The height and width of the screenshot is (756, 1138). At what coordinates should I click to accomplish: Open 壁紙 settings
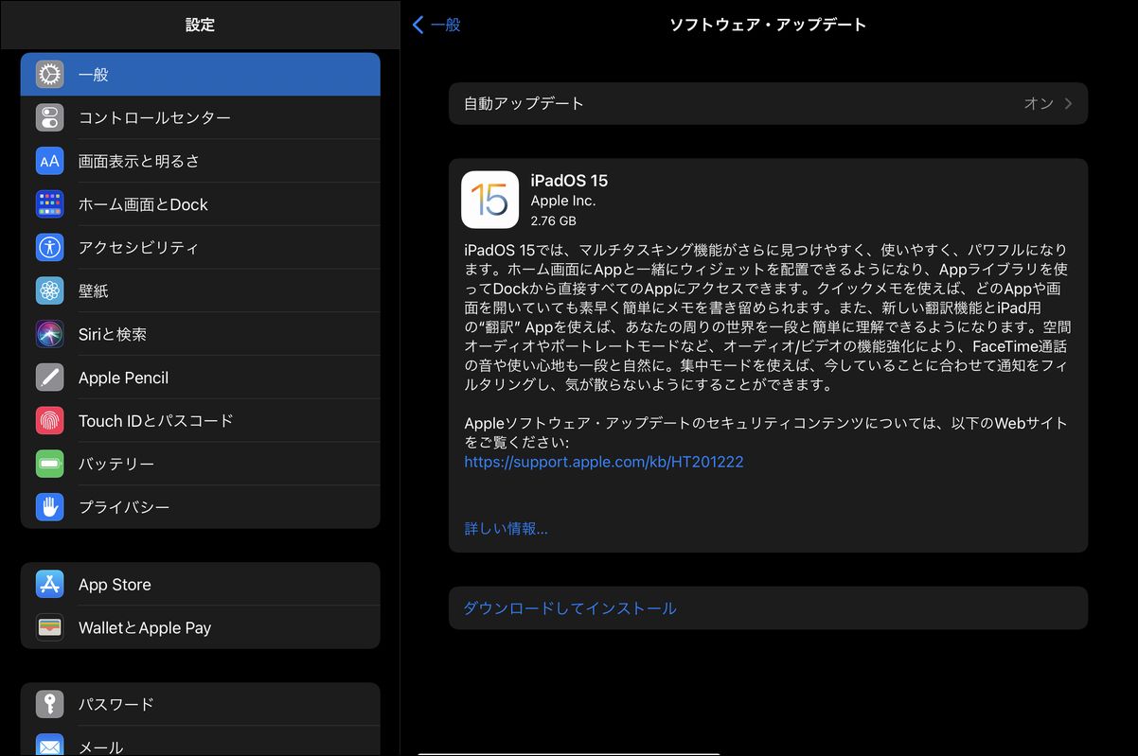pyautogui.click(x=201, y=290)
